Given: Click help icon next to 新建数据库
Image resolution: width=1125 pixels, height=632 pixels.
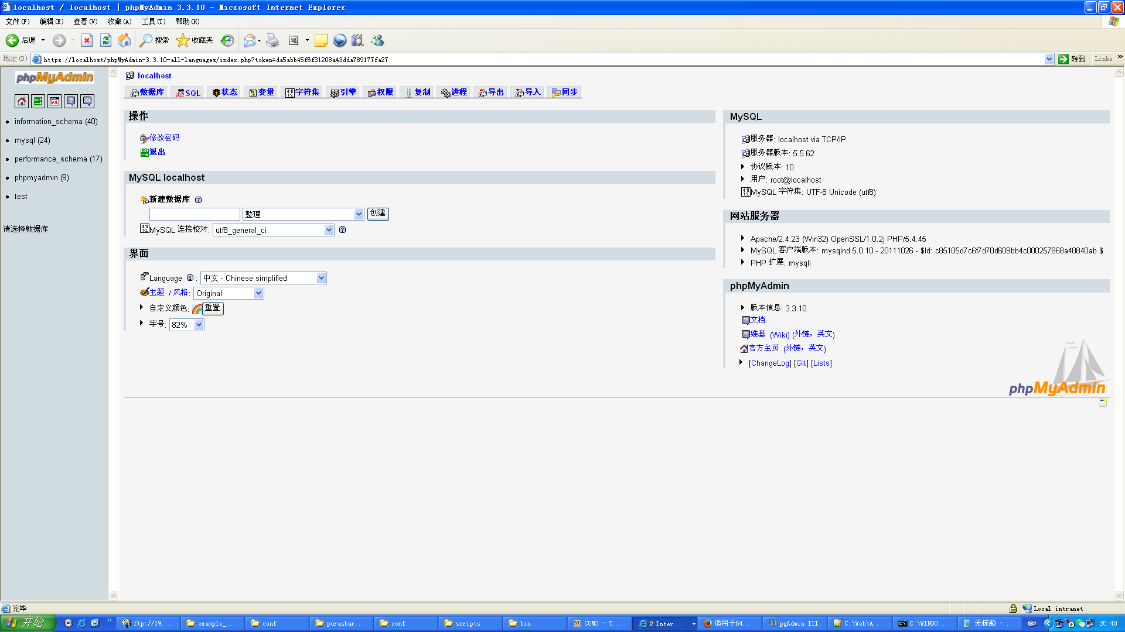Looking at the screenshot, I should click(x=198, y=200).
